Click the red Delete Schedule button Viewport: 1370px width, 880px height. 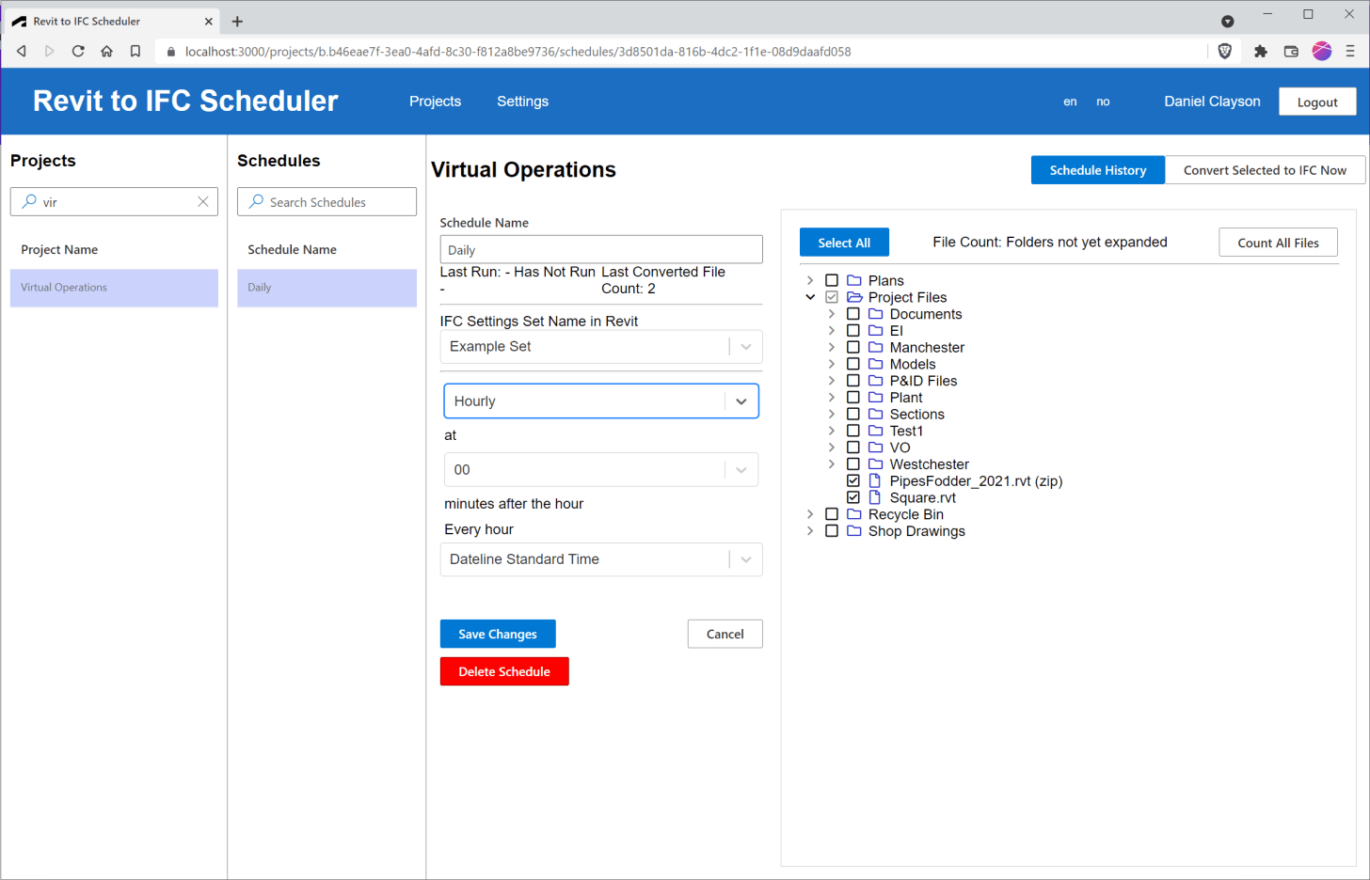click(x=504, y=671)
